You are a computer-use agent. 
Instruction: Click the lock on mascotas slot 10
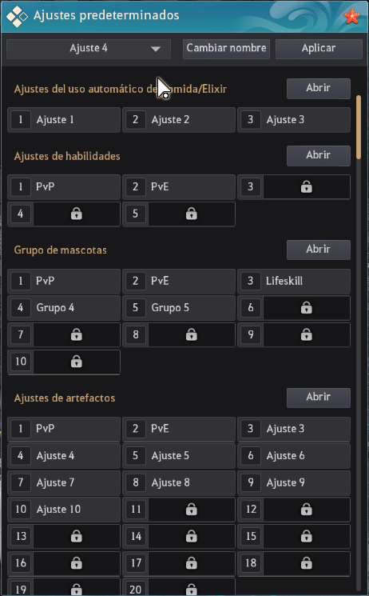coord(77,362)
